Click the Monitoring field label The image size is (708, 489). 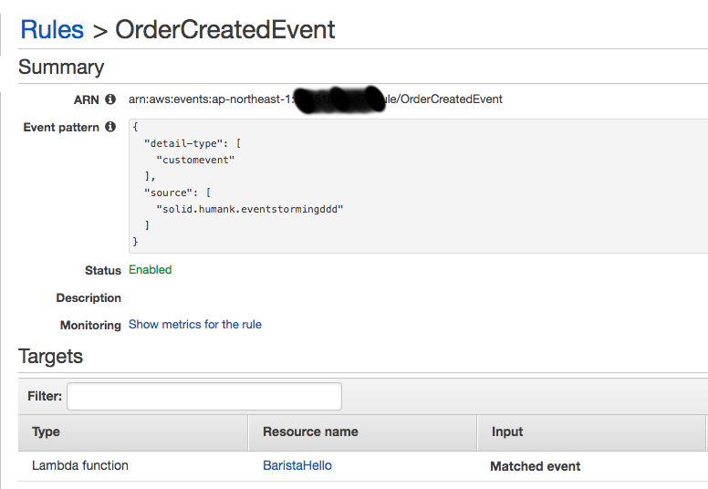[90, 326]
